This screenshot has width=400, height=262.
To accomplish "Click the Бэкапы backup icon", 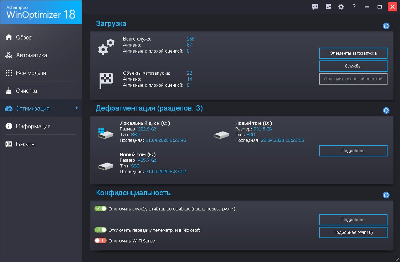I will 9,144.
